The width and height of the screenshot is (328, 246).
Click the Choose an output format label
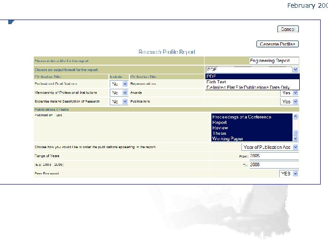point(66,70)
